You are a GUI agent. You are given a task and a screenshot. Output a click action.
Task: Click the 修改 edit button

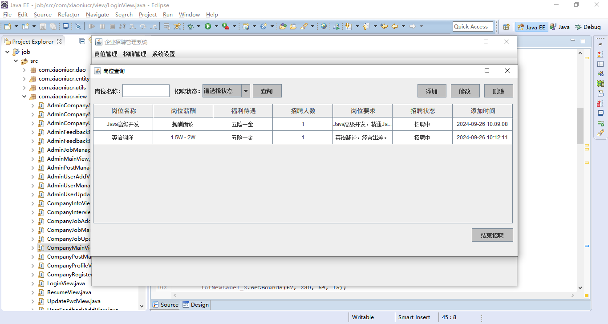click(465, 91)
